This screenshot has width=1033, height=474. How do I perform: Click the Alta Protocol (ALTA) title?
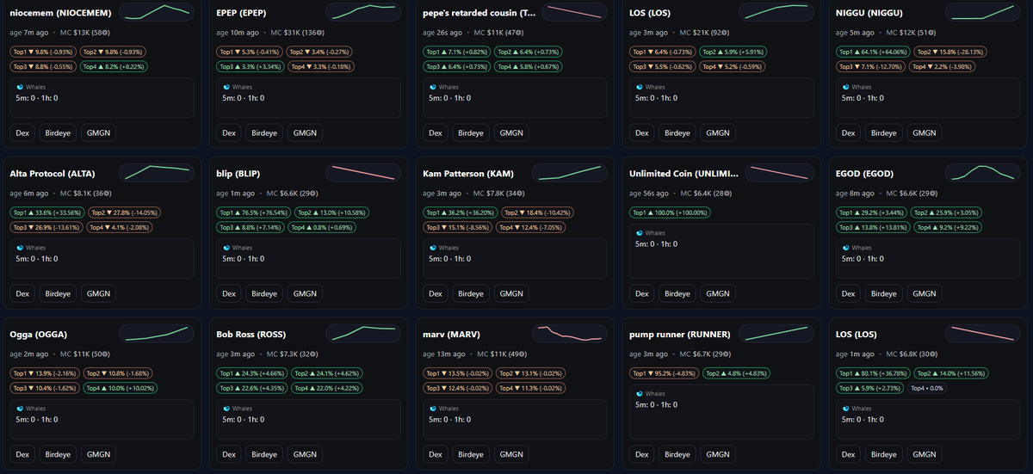point(52,174)
